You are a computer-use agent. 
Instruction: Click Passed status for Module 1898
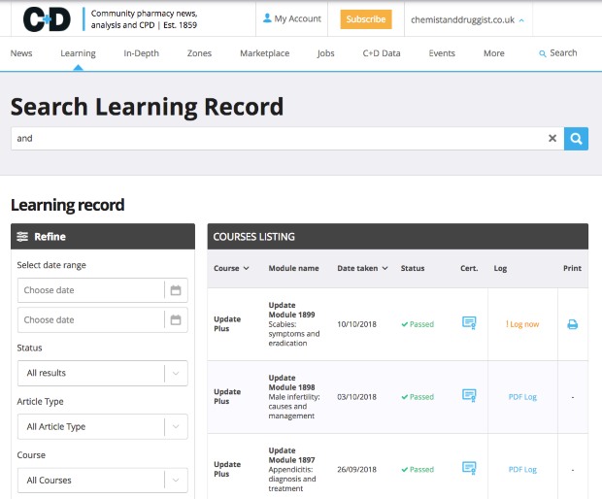418,397
